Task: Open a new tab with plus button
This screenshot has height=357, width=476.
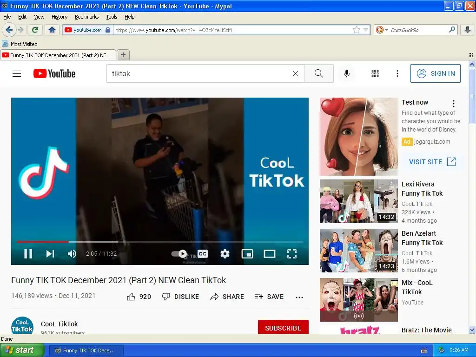Action: click(x=123, y=55)
